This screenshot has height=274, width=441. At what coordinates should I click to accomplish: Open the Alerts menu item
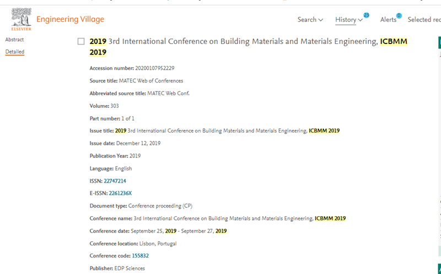(388, 20)
